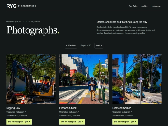Viewport: 168px width, 126px height.
Task: Click the Platform Check title
Action: pyautogui.click(x=68, y=108)
